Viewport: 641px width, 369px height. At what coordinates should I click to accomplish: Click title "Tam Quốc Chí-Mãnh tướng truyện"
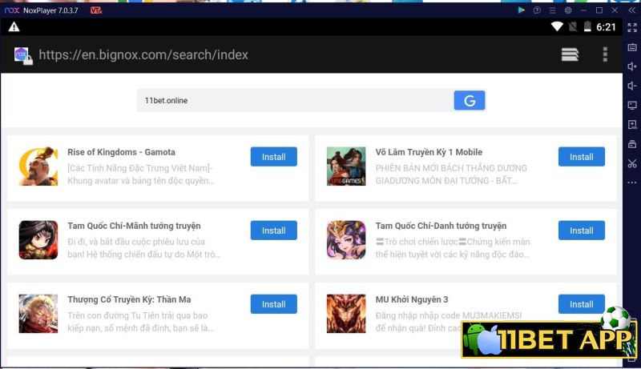134,226
